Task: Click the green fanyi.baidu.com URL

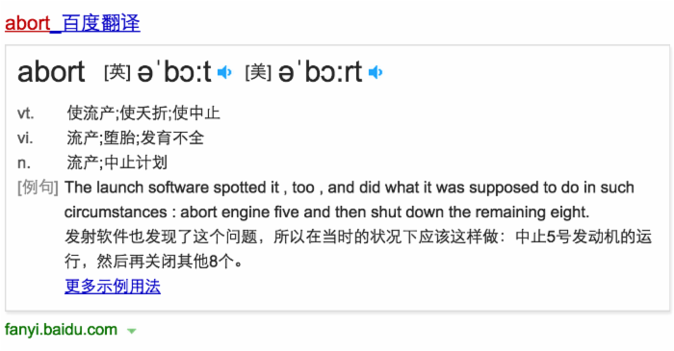Action: 61,330
